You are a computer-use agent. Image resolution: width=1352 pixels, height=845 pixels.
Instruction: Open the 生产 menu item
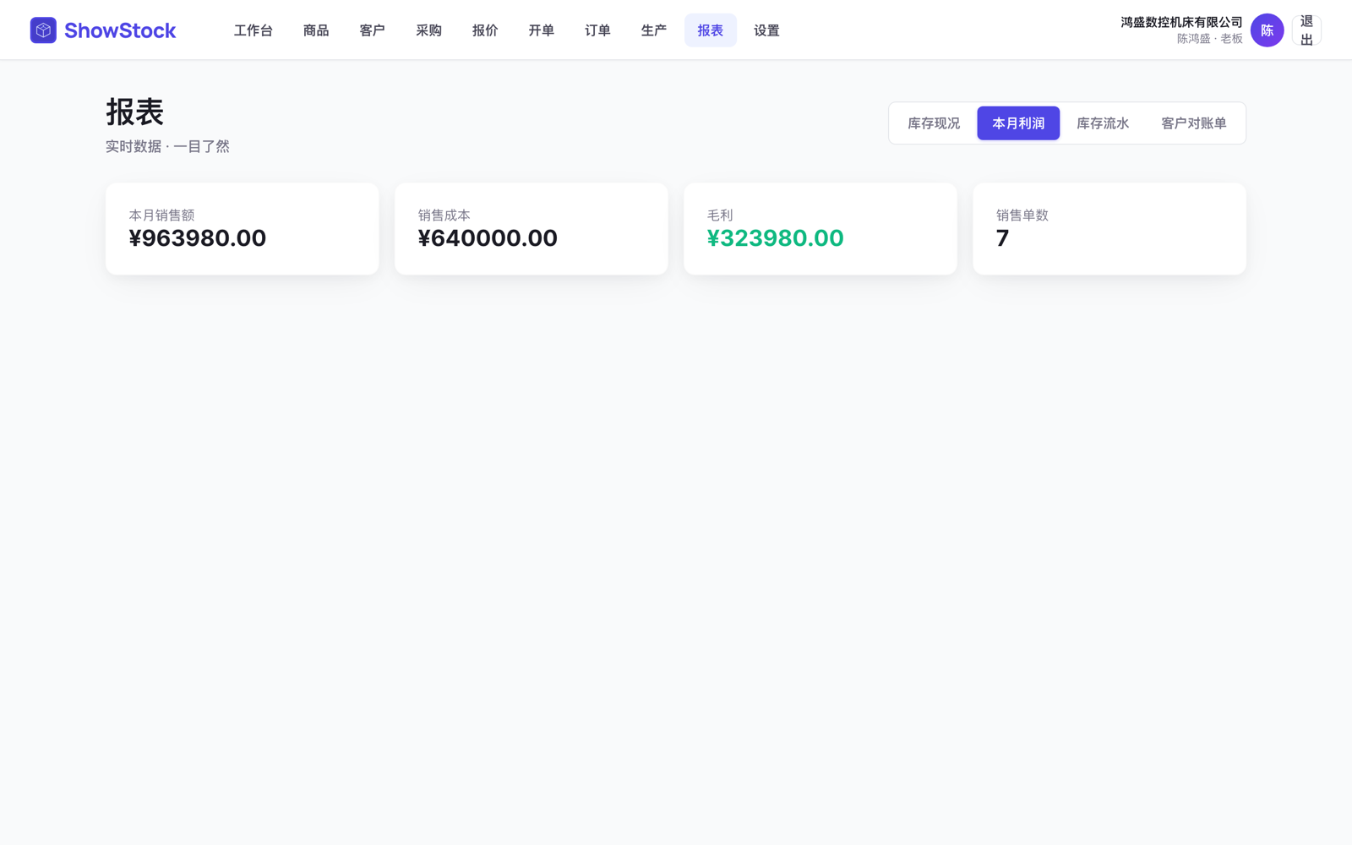click(654, 30)
